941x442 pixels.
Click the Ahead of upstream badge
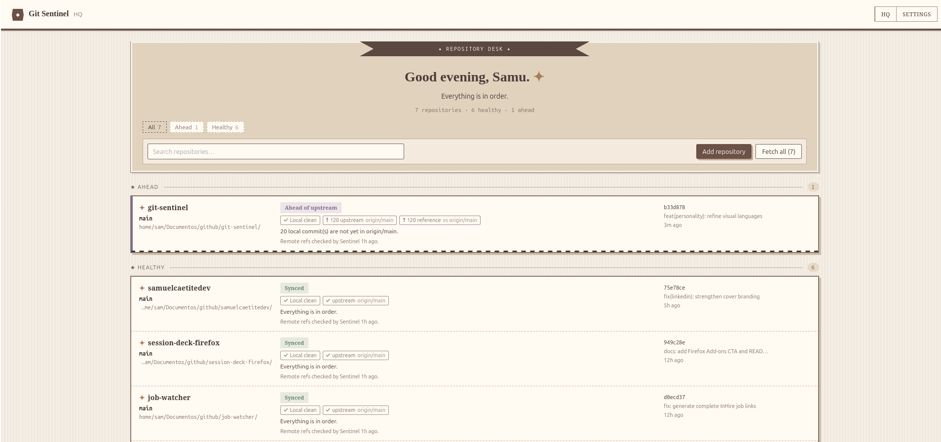pos(311,208)
